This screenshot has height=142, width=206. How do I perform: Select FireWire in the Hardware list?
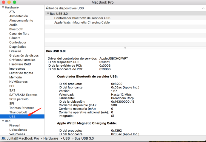pyautogui.click(x=15, y=51)
